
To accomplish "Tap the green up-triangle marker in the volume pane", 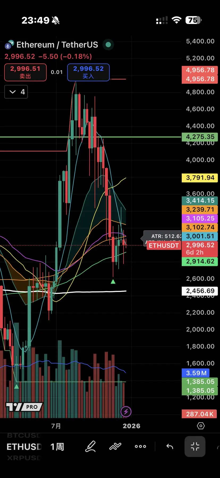I will click(x=16, y=387).
